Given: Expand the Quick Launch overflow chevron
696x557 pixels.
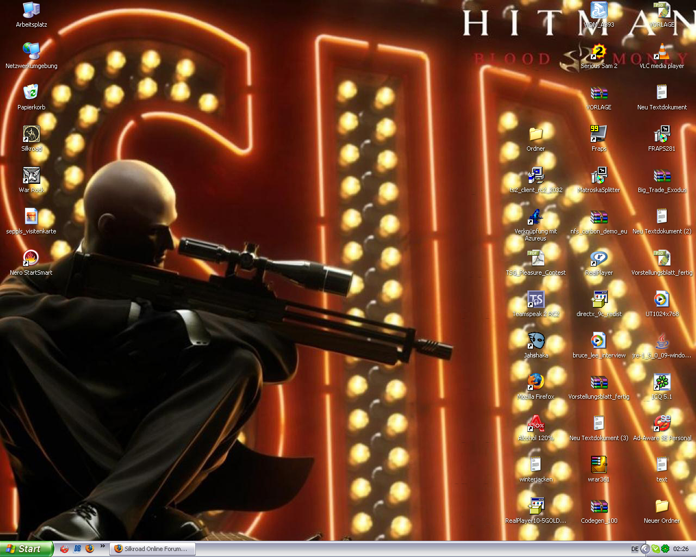Looking at the screenshot, I should click(102, 547).
